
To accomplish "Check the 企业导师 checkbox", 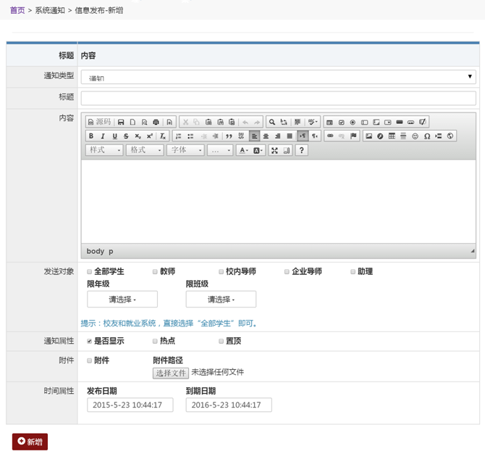I will [287, 272].
